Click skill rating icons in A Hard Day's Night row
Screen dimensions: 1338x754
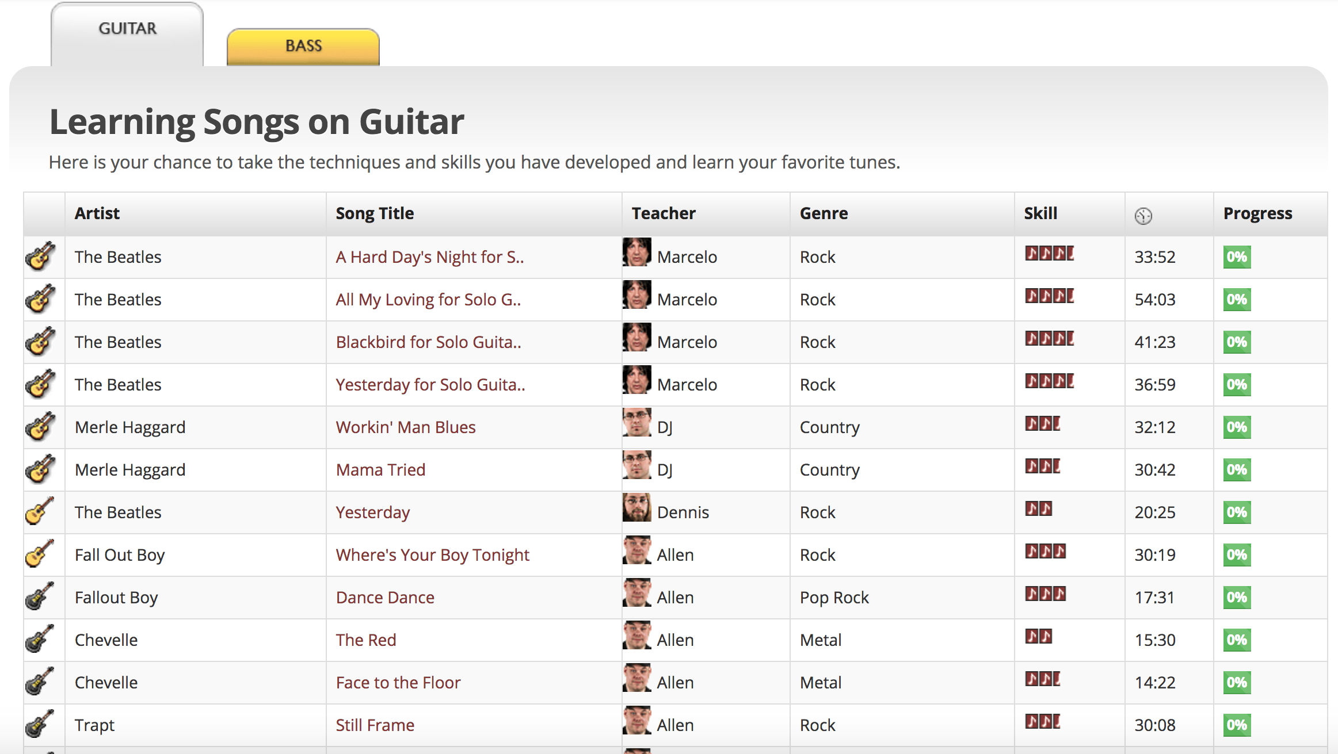coord(1050,253)
